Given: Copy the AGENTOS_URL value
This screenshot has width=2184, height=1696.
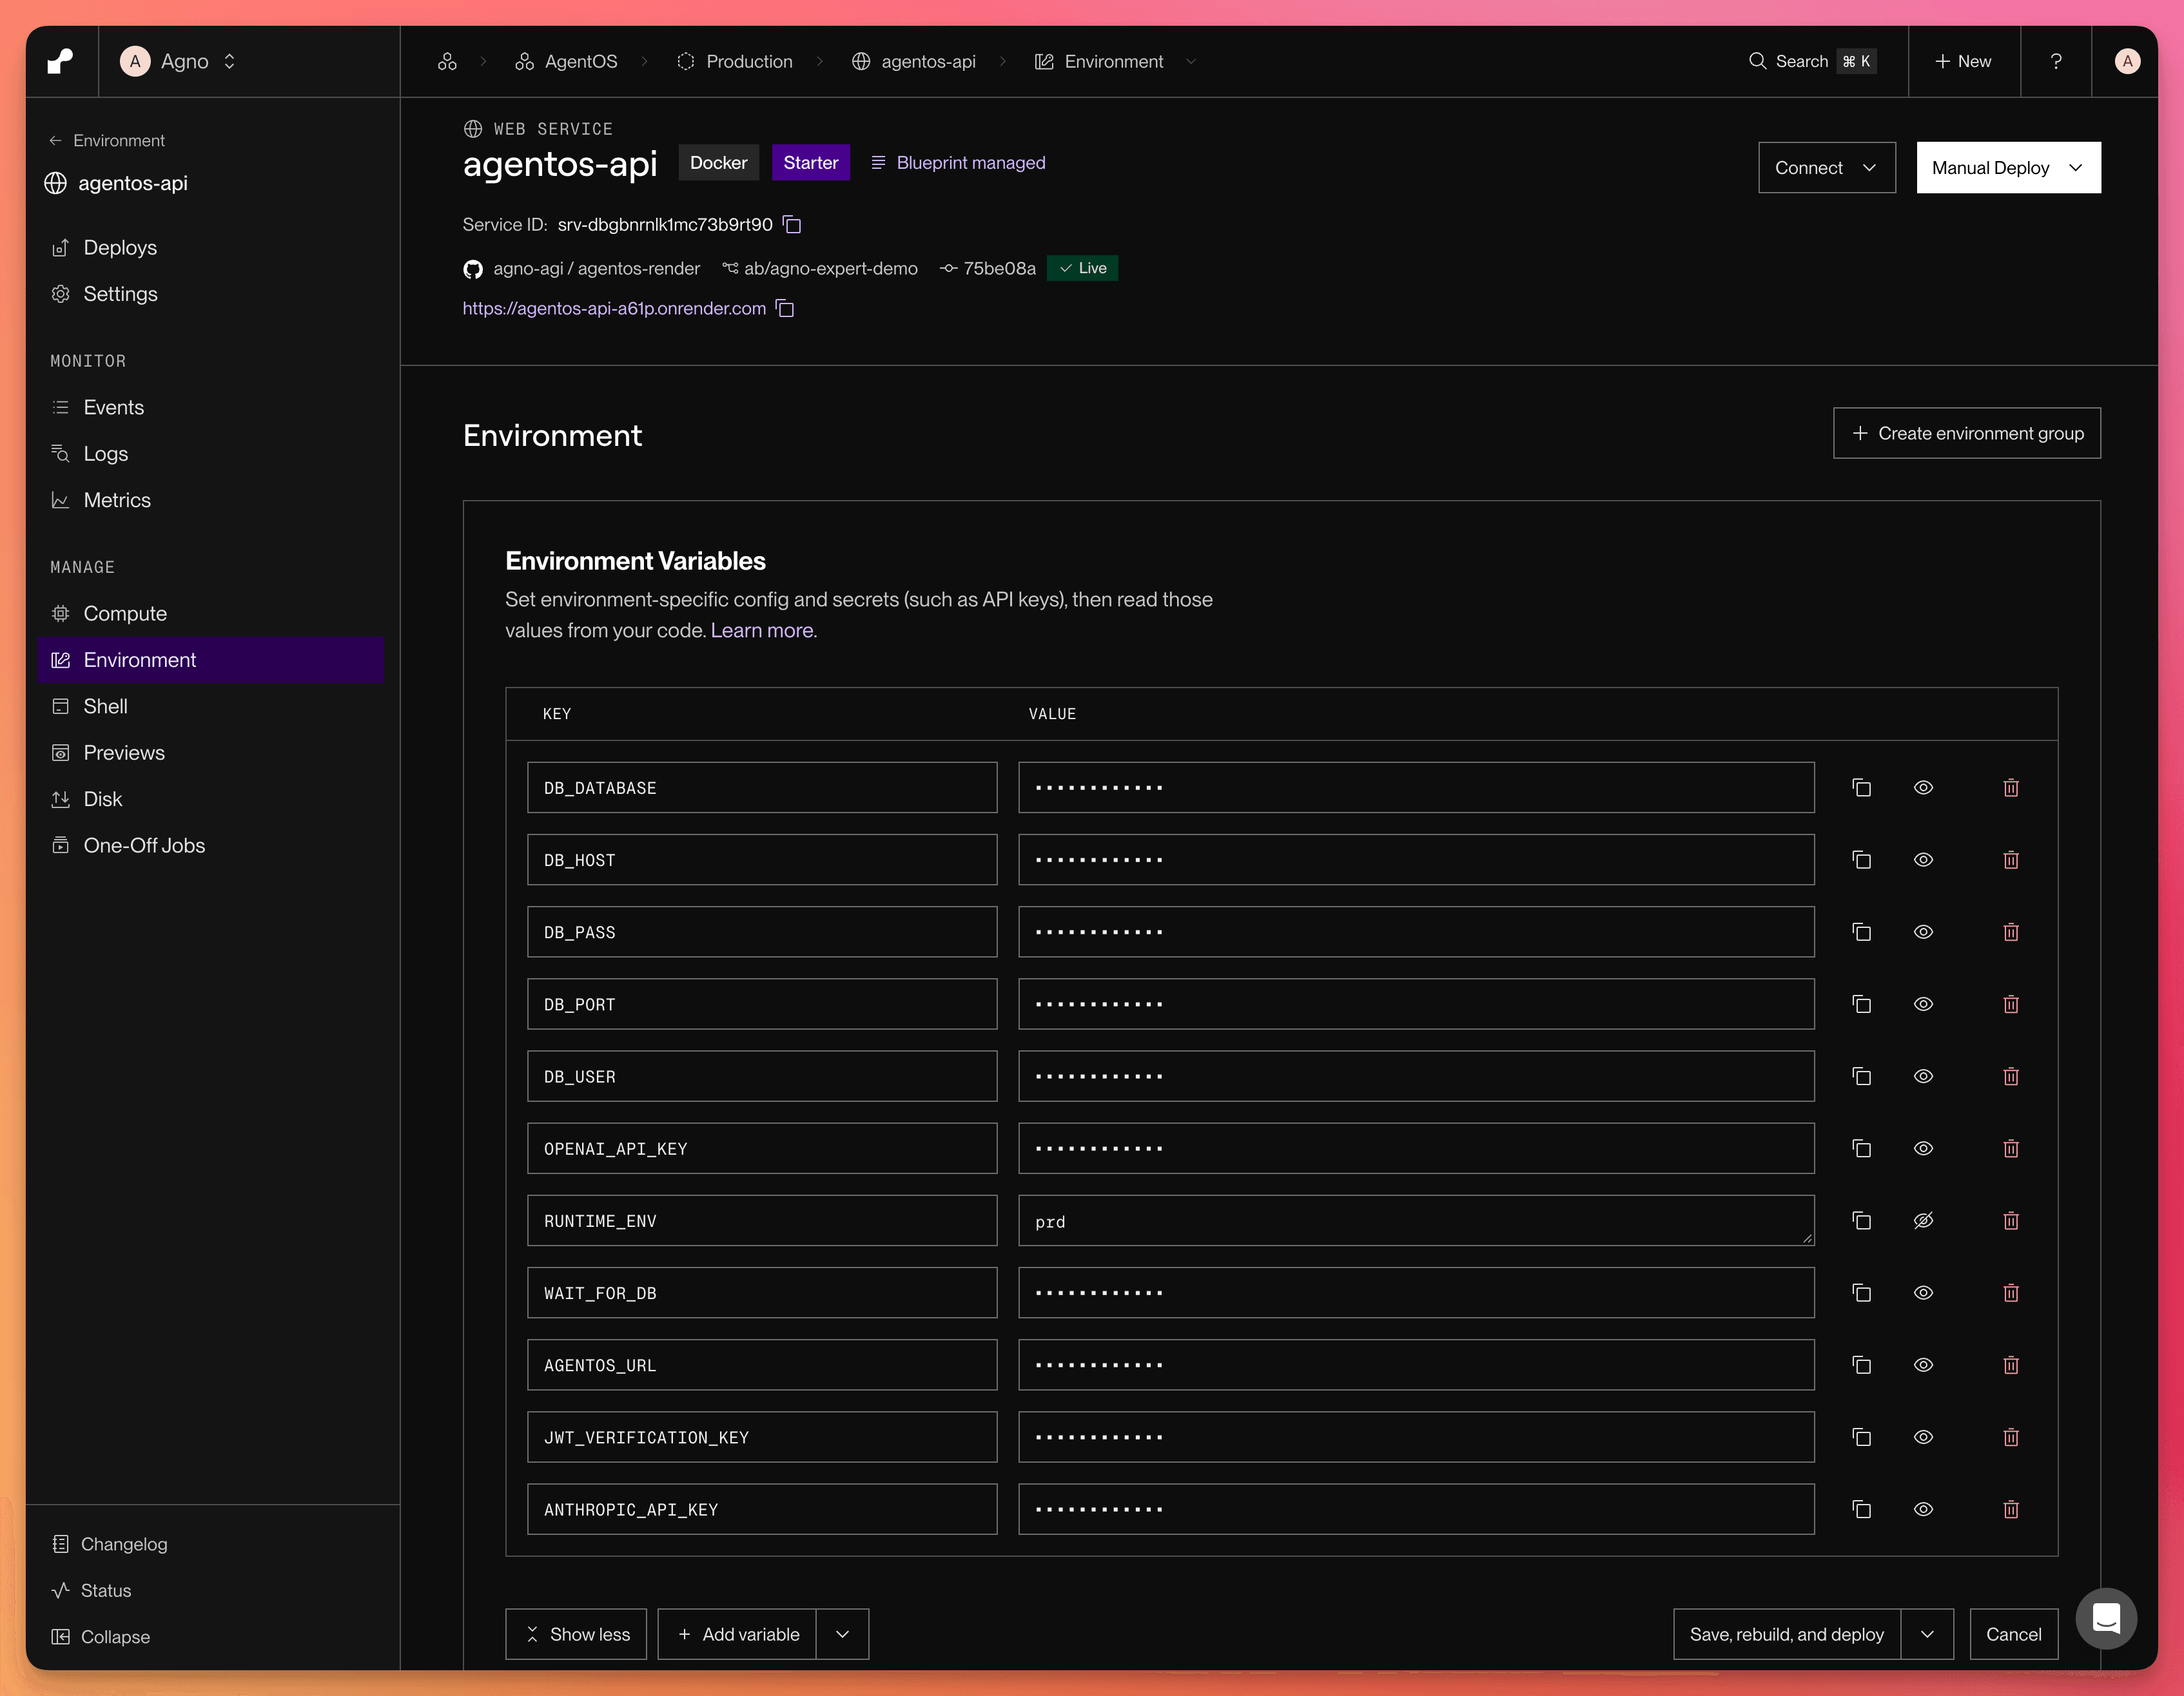Looking at the screenshot, I should coord(1861,1364).
